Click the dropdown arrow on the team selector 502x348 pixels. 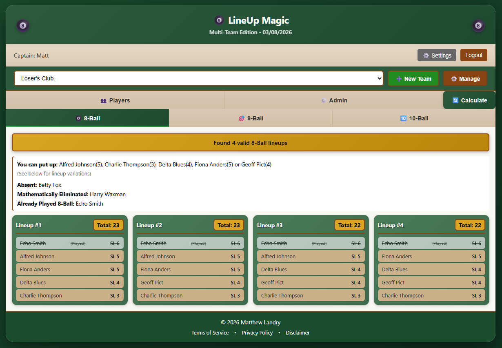[x=379, y=78]
